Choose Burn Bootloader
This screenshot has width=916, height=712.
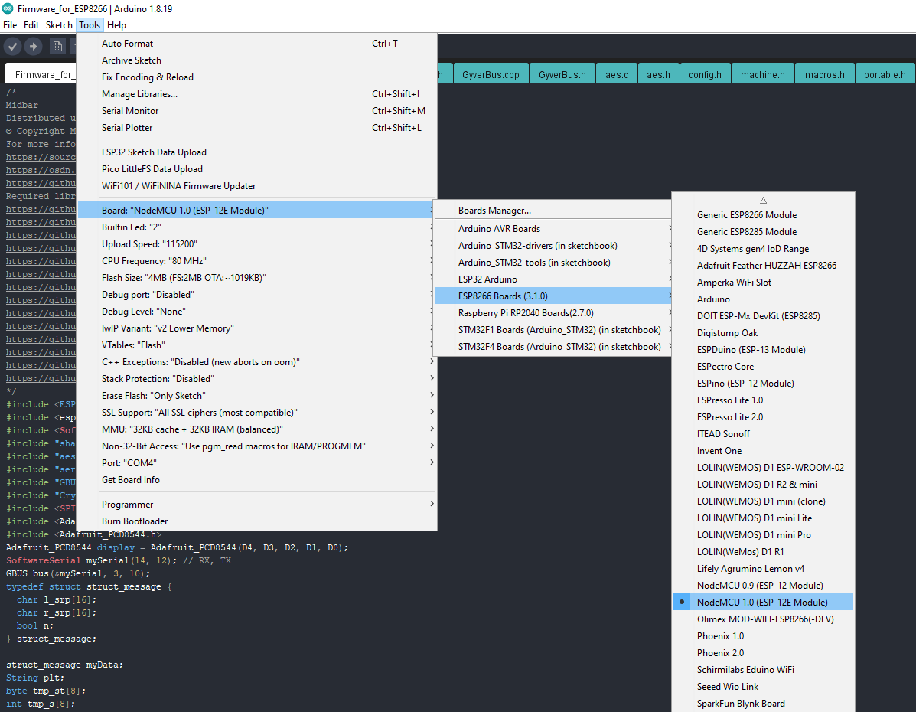click(257, 521)
